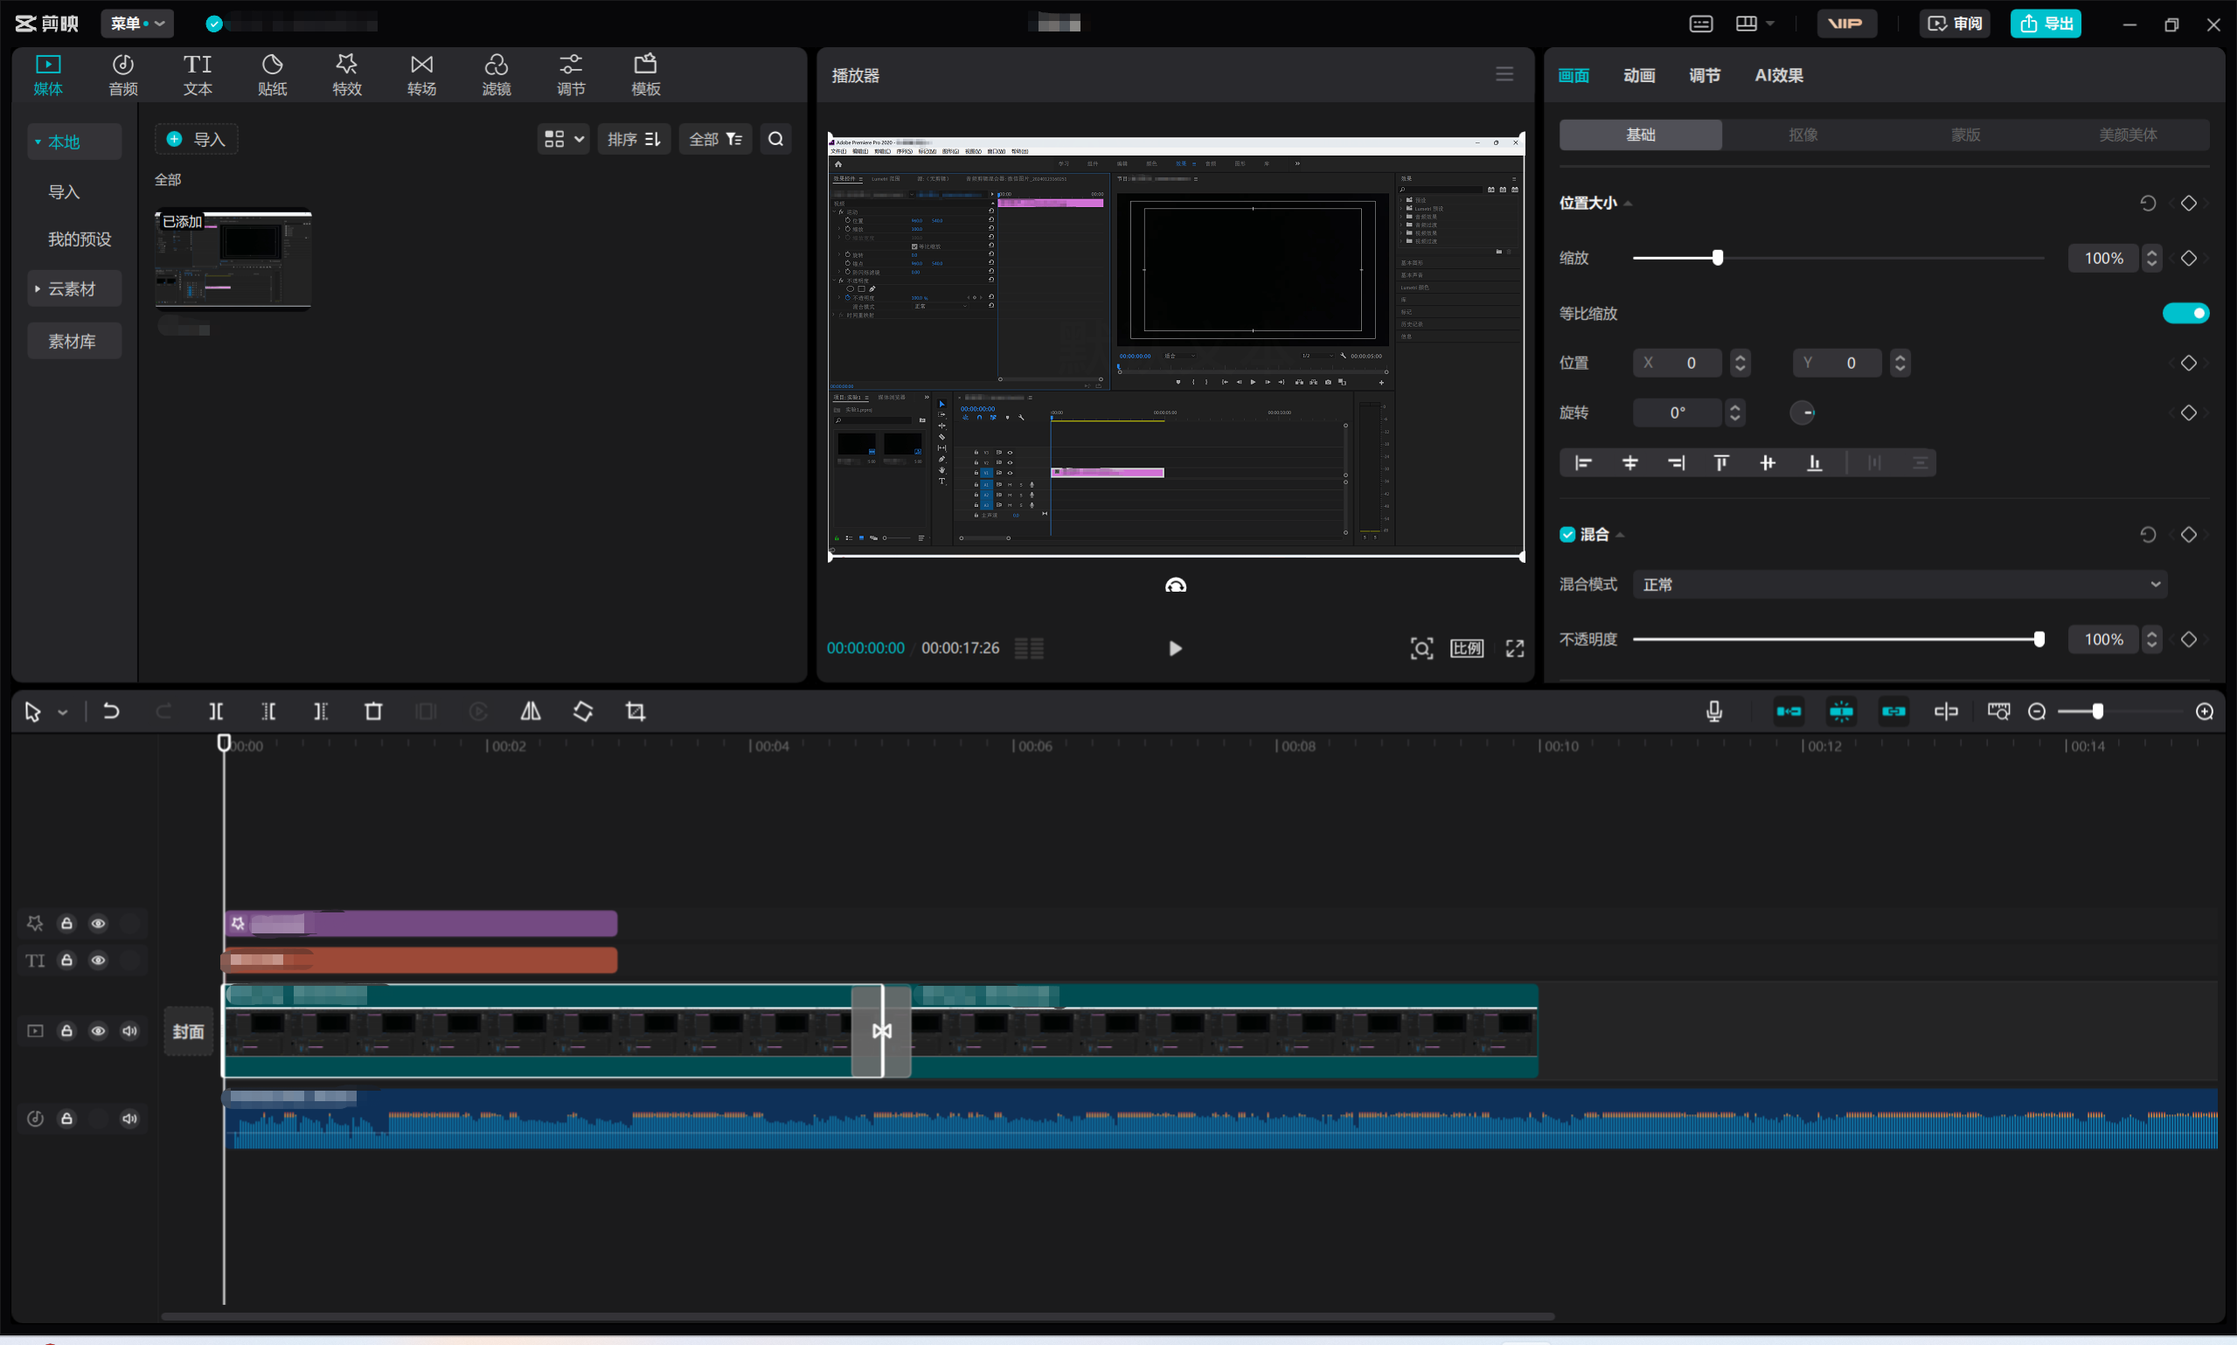Click the 导入 import button
The image size is (2237, 1345).
[197, 140]
